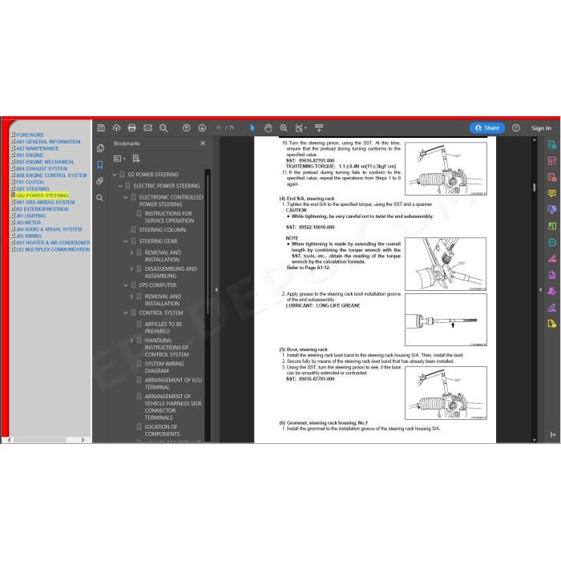Open the STEERING COLUMN bookmark
561x561 pixels.
pyautogui.click(x=163, y=230)
